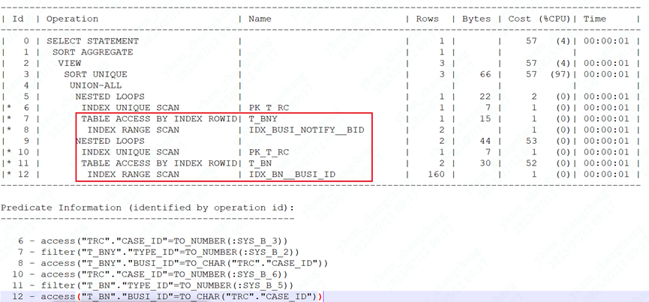Click predicate line 8 access T_BNY.BUSI_ID

coord(173,263)
